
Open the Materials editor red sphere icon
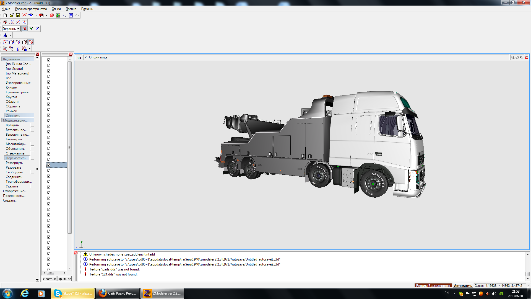coord(52,16)
